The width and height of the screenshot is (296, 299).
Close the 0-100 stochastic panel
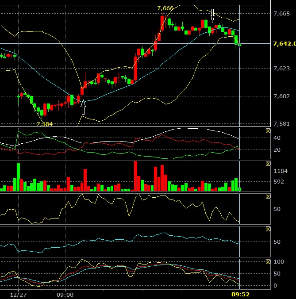pos(268,262)
